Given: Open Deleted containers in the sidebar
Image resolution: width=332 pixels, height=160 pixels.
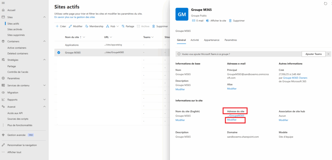Looking at the screenshot, I should (18, 53).
